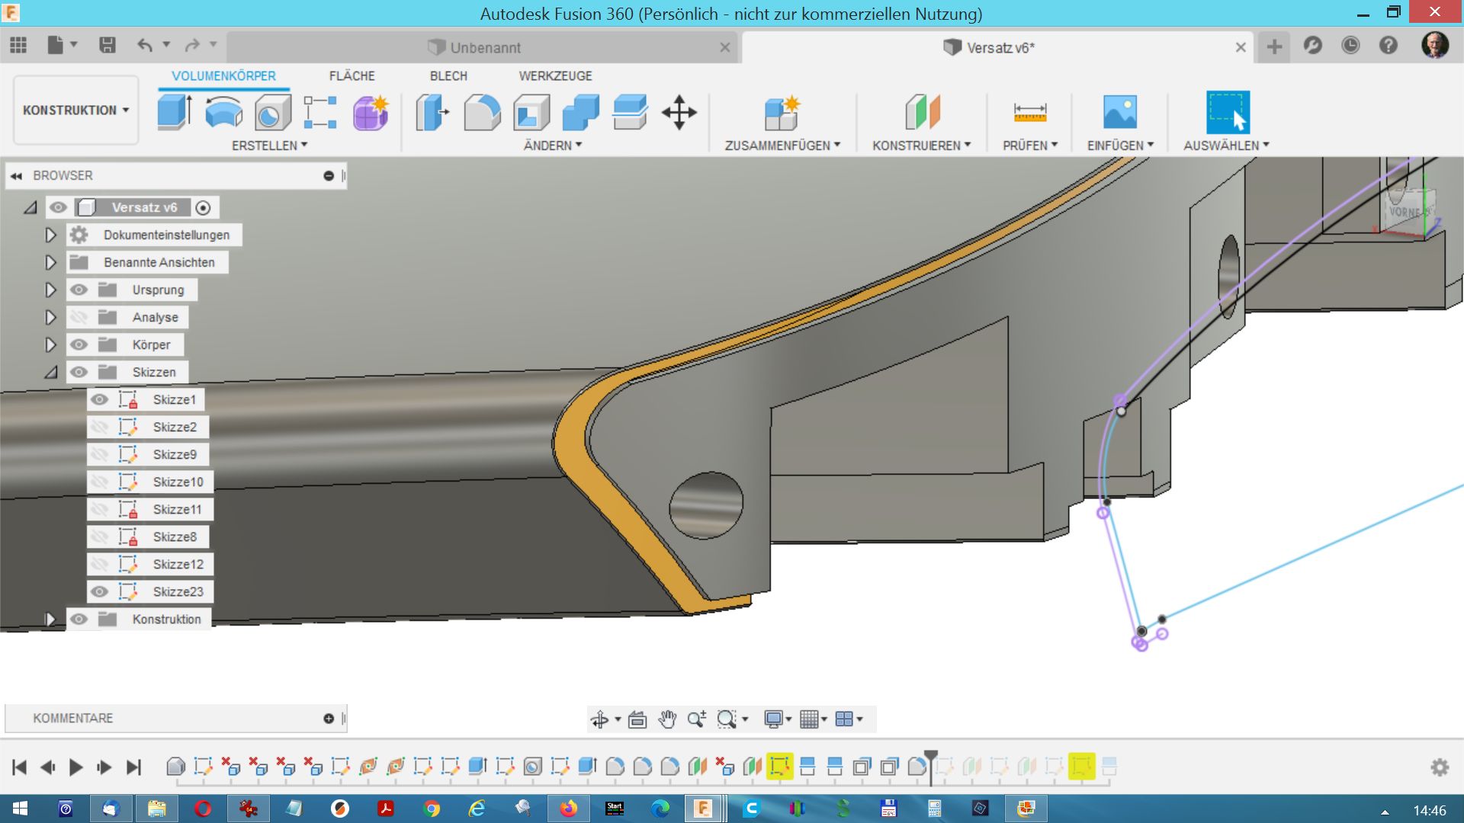Show the Analyse folder via its eye
This screenshot has height=823, width=1464.
pos(79,317)
